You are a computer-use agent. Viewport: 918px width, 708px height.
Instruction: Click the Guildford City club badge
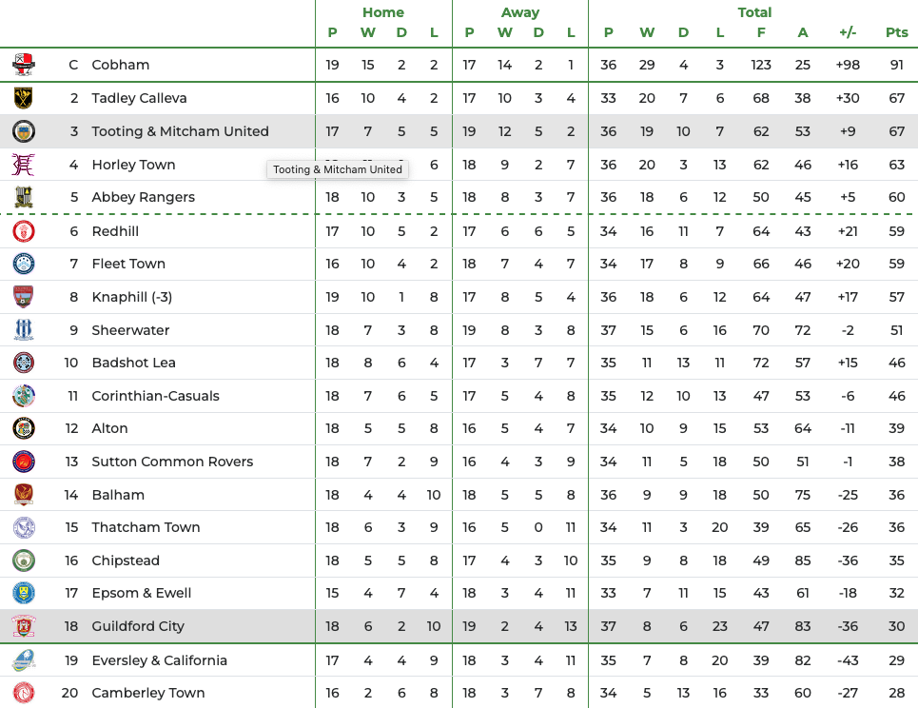(24, 626)
